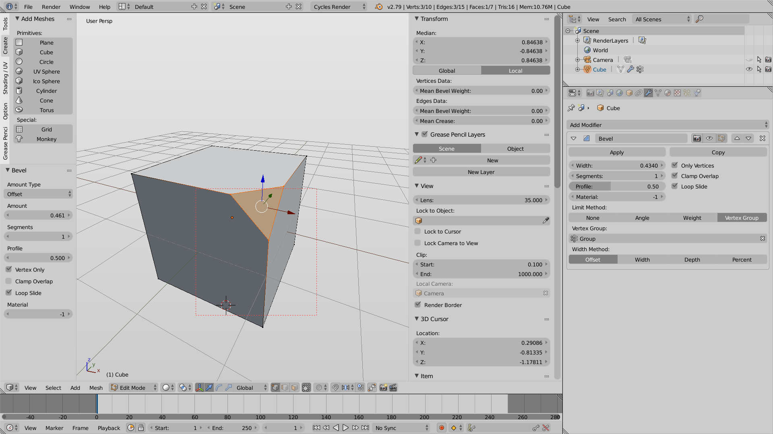Click the properties pin icon

point(571,108)
